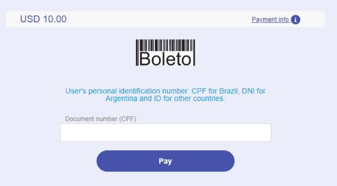Open the Payment info link

[270, 19]
